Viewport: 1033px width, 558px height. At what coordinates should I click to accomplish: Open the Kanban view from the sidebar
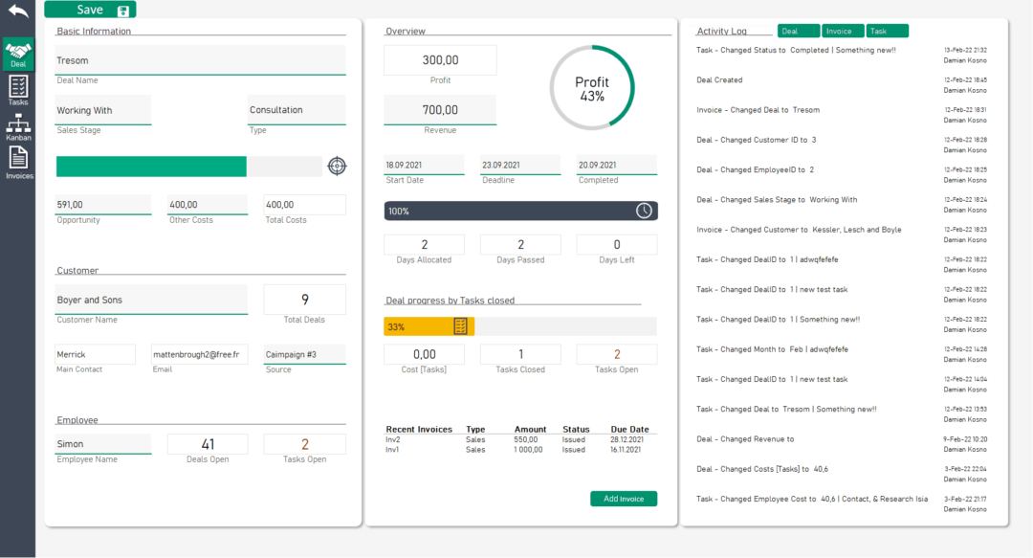18,124
